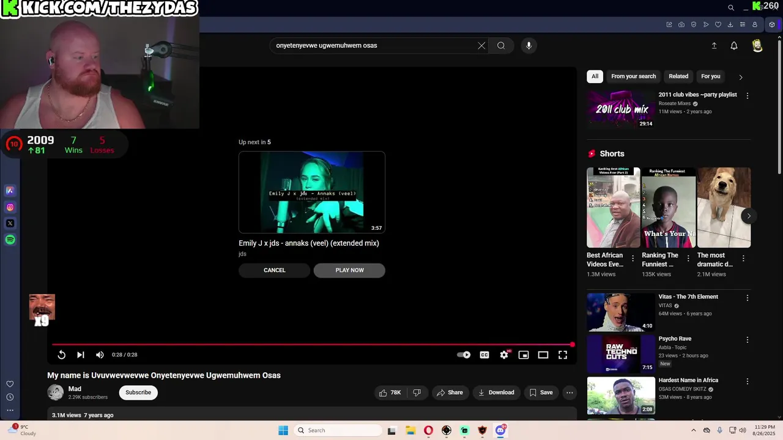The height and width of the screenshot is (440, 783).
Task: Click the PLAY NOW button
Action: (x=349, y=270)
